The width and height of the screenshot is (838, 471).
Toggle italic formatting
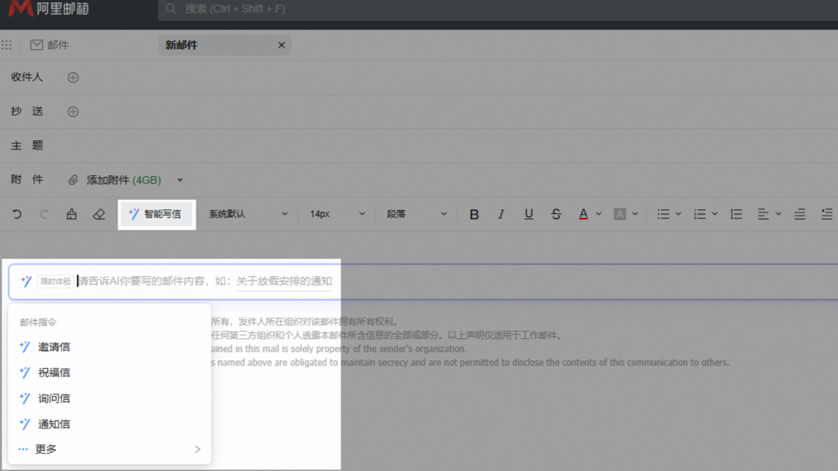(x=501, y=214)
